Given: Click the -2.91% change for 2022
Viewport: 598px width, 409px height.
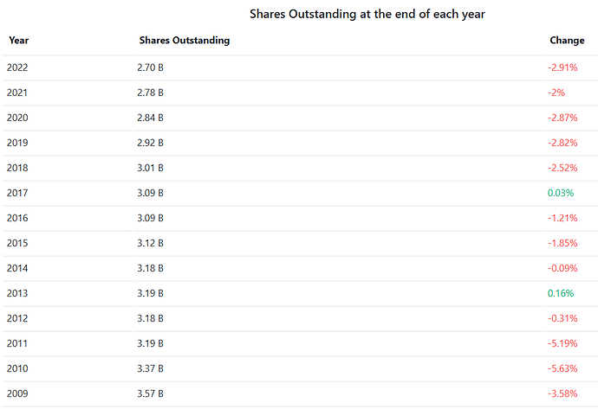Looking at the screenshot, I should (x=562, y=67).
